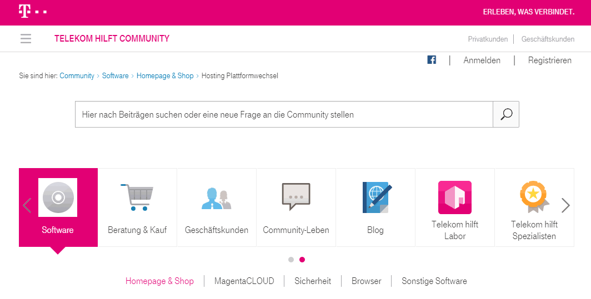Click the Blog category label
Image resolution: width=591 pixels, height=299 pixels.
375,230
